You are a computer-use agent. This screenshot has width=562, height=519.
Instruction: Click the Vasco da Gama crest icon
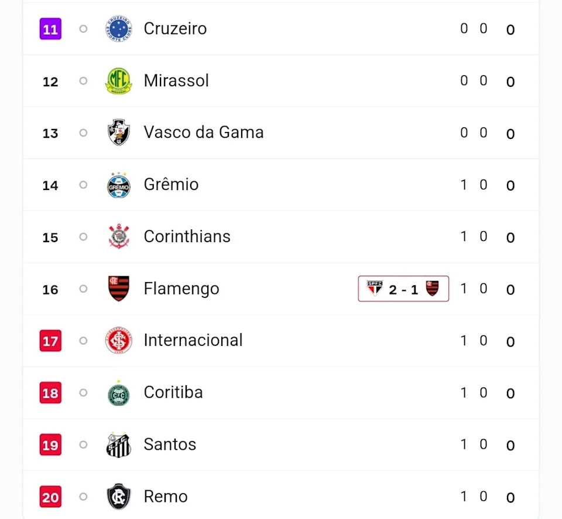118,133
